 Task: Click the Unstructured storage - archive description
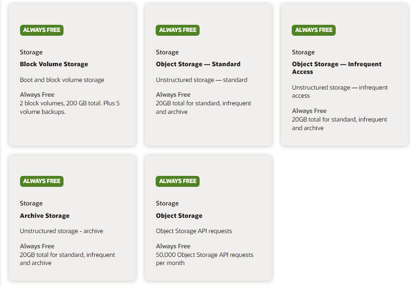pos(62,231)
